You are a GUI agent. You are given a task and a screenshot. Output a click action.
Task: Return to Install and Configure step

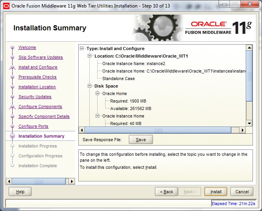(38, 67)
